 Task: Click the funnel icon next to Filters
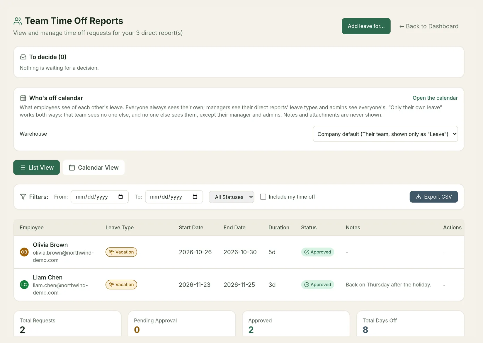click(x=23, y=197)
